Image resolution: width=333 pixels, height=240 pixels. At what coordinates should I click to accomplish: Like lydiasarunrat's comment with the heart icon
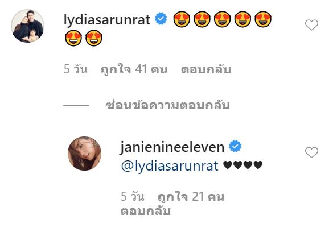point(311,25)
